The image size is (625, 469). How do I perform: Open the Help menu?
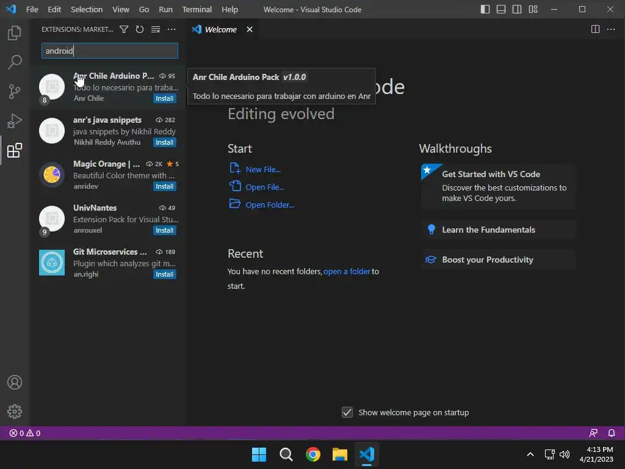click(229, 9)
